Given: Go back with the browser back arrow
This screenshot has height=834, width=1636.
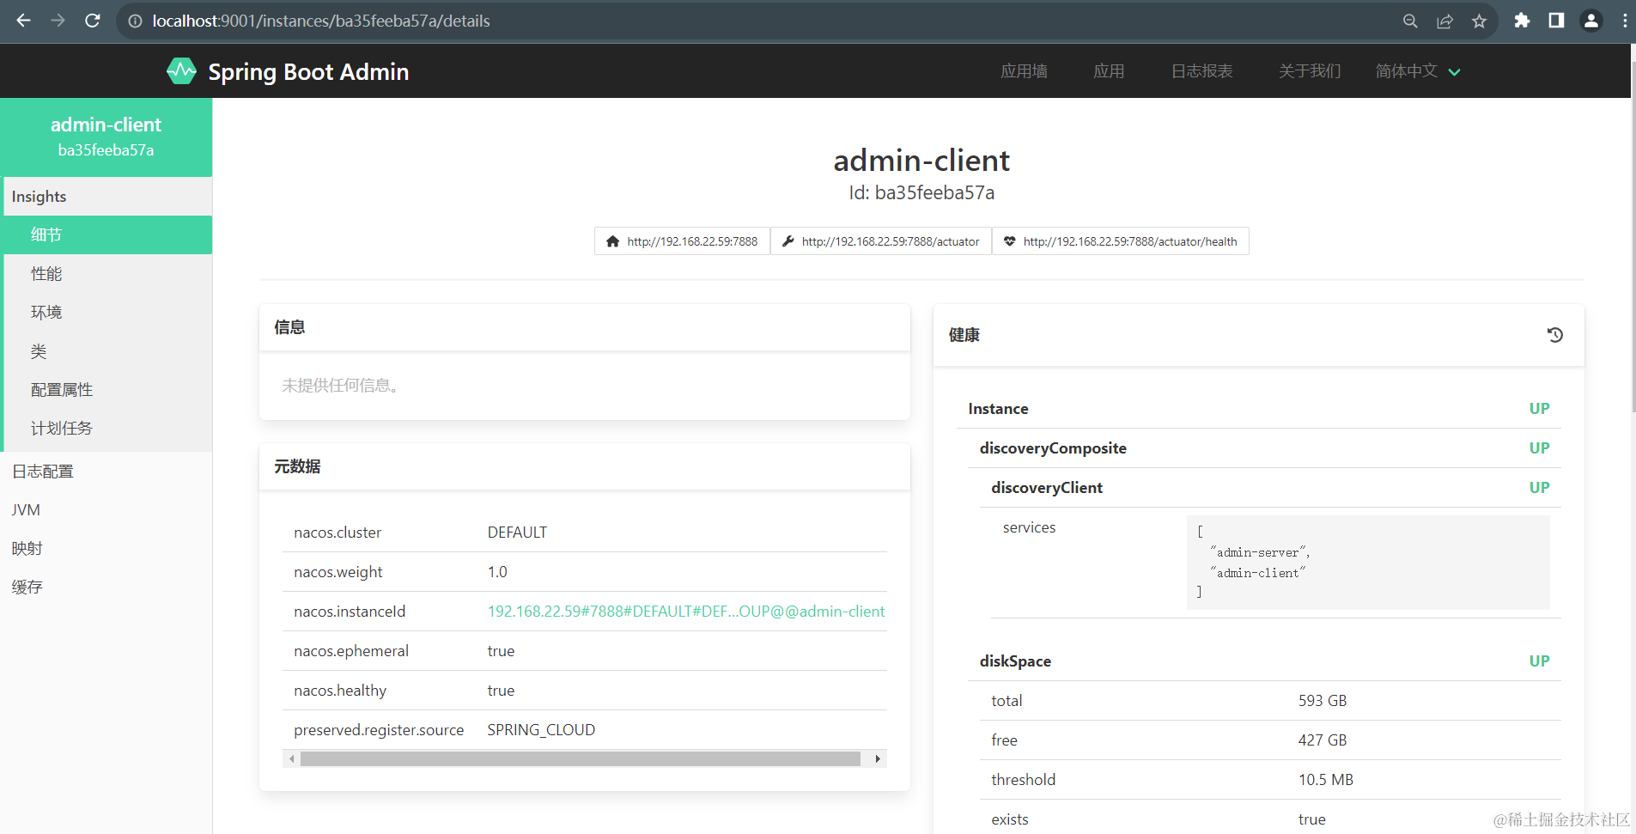Looking at the screenshot, I should point(23,21).
